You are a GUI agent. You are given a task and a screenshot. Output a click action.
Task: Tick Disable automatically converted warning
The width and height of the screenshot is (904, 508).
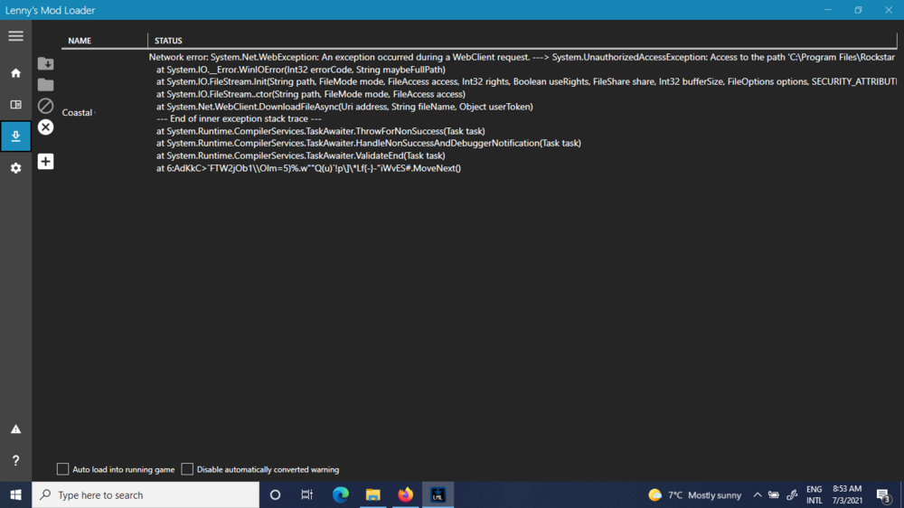(x=187, y=469)
